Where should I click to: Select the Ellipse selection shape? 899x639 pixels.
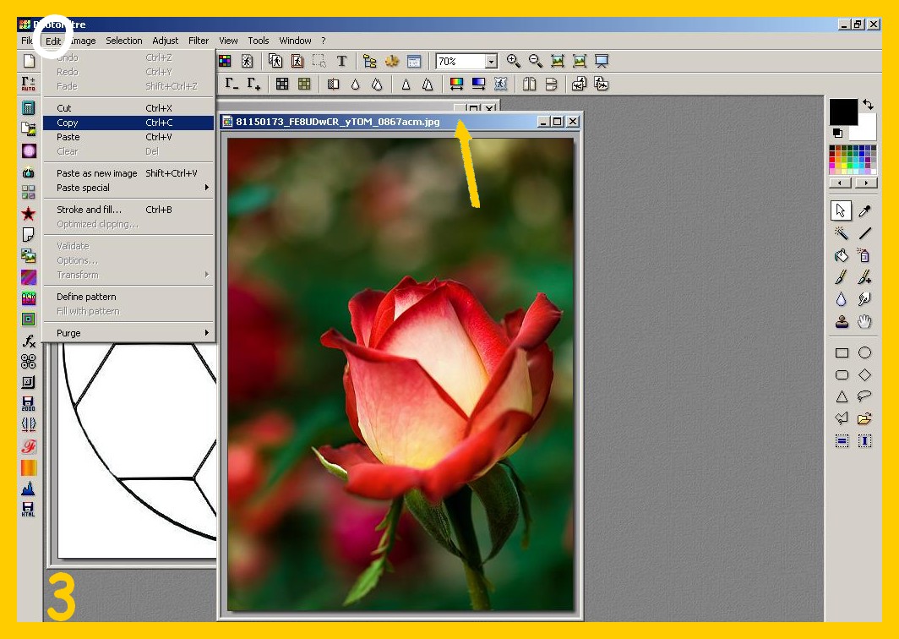click(x=864, y=352)
